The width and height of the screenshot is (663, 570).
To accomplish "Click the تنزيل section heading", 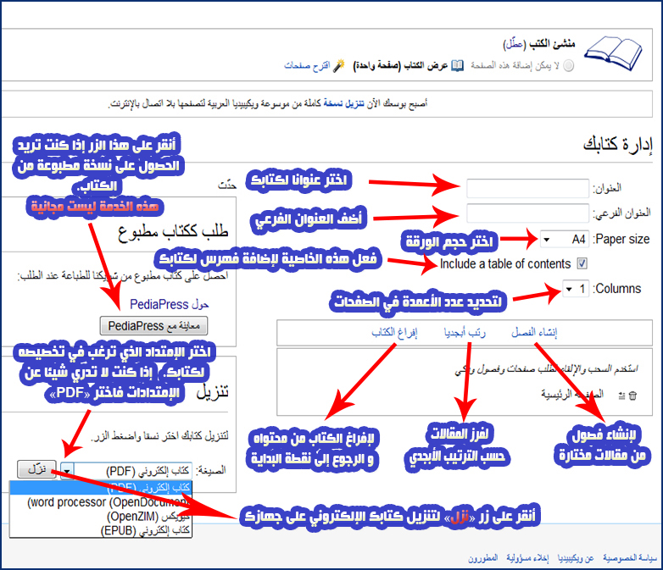I will tap(213, 392).
